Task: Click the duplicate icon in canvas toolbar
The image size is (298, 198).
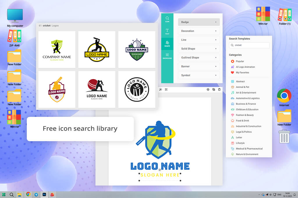Action: pos(214,90)
